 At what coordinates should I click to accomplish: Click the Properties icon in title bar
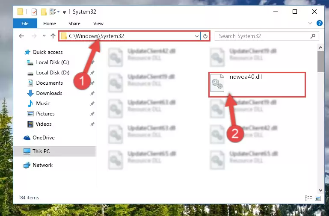tap(34, 12)
